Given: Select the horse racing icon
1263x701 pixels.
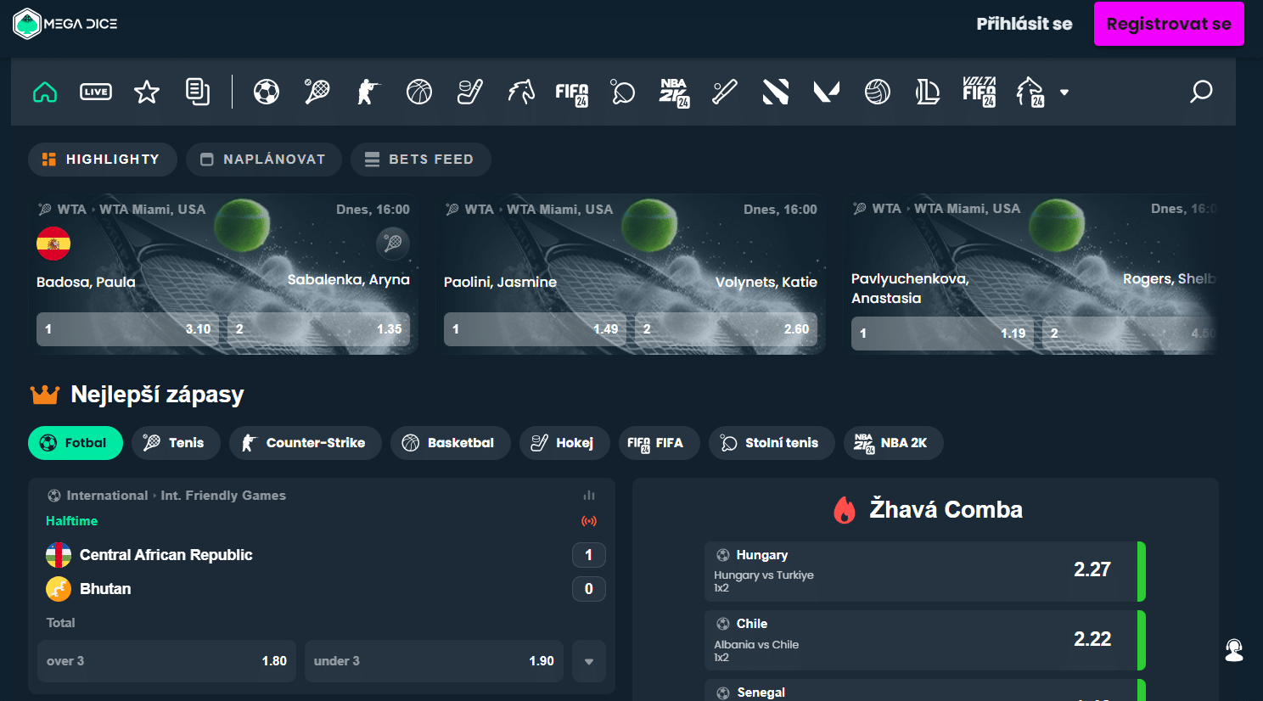Looking at the screenshot, I should click(x=521, y=92).
